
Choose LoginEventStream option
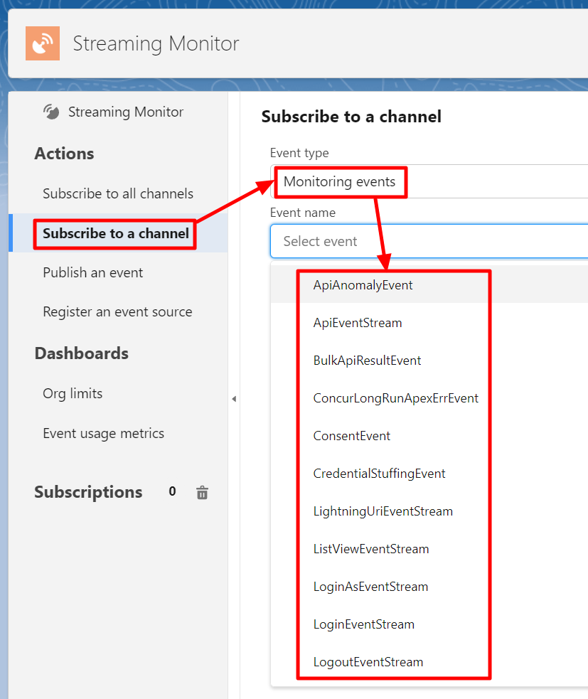tap(429, 624)
